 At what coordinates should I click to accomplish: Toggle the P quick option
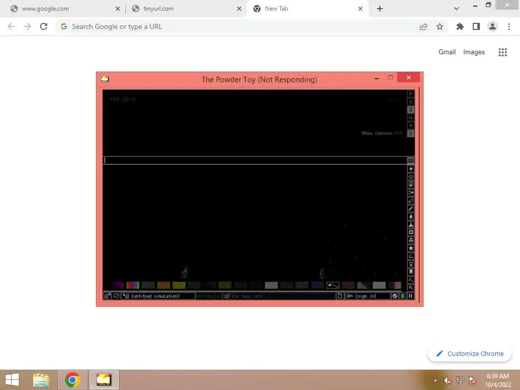click(410, 94)
